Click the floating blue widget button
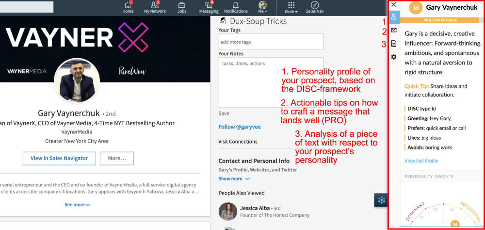 [x=381, y=200]
